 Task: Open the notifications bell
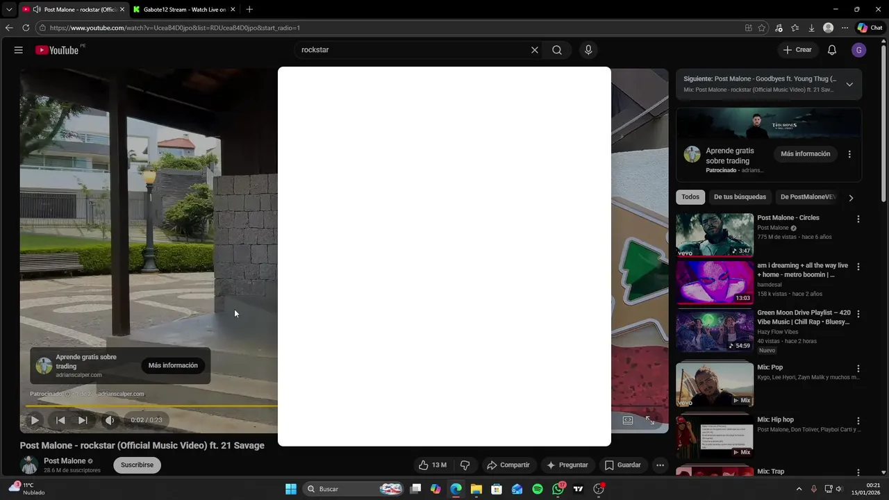(x=832, y=50)
